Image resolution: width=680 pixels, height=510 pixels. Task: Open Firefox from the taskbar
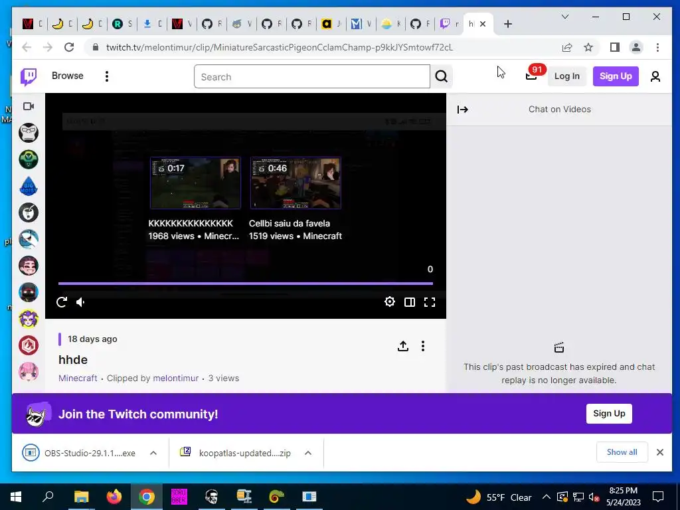pyautogui.click(x=114, y=497)
